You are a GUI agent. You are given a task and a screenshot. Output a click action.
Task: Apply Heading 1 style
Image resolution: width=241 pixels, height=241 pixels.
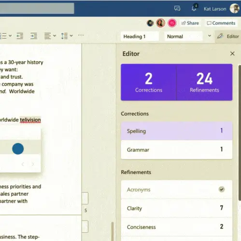click(x=140, y=37)
